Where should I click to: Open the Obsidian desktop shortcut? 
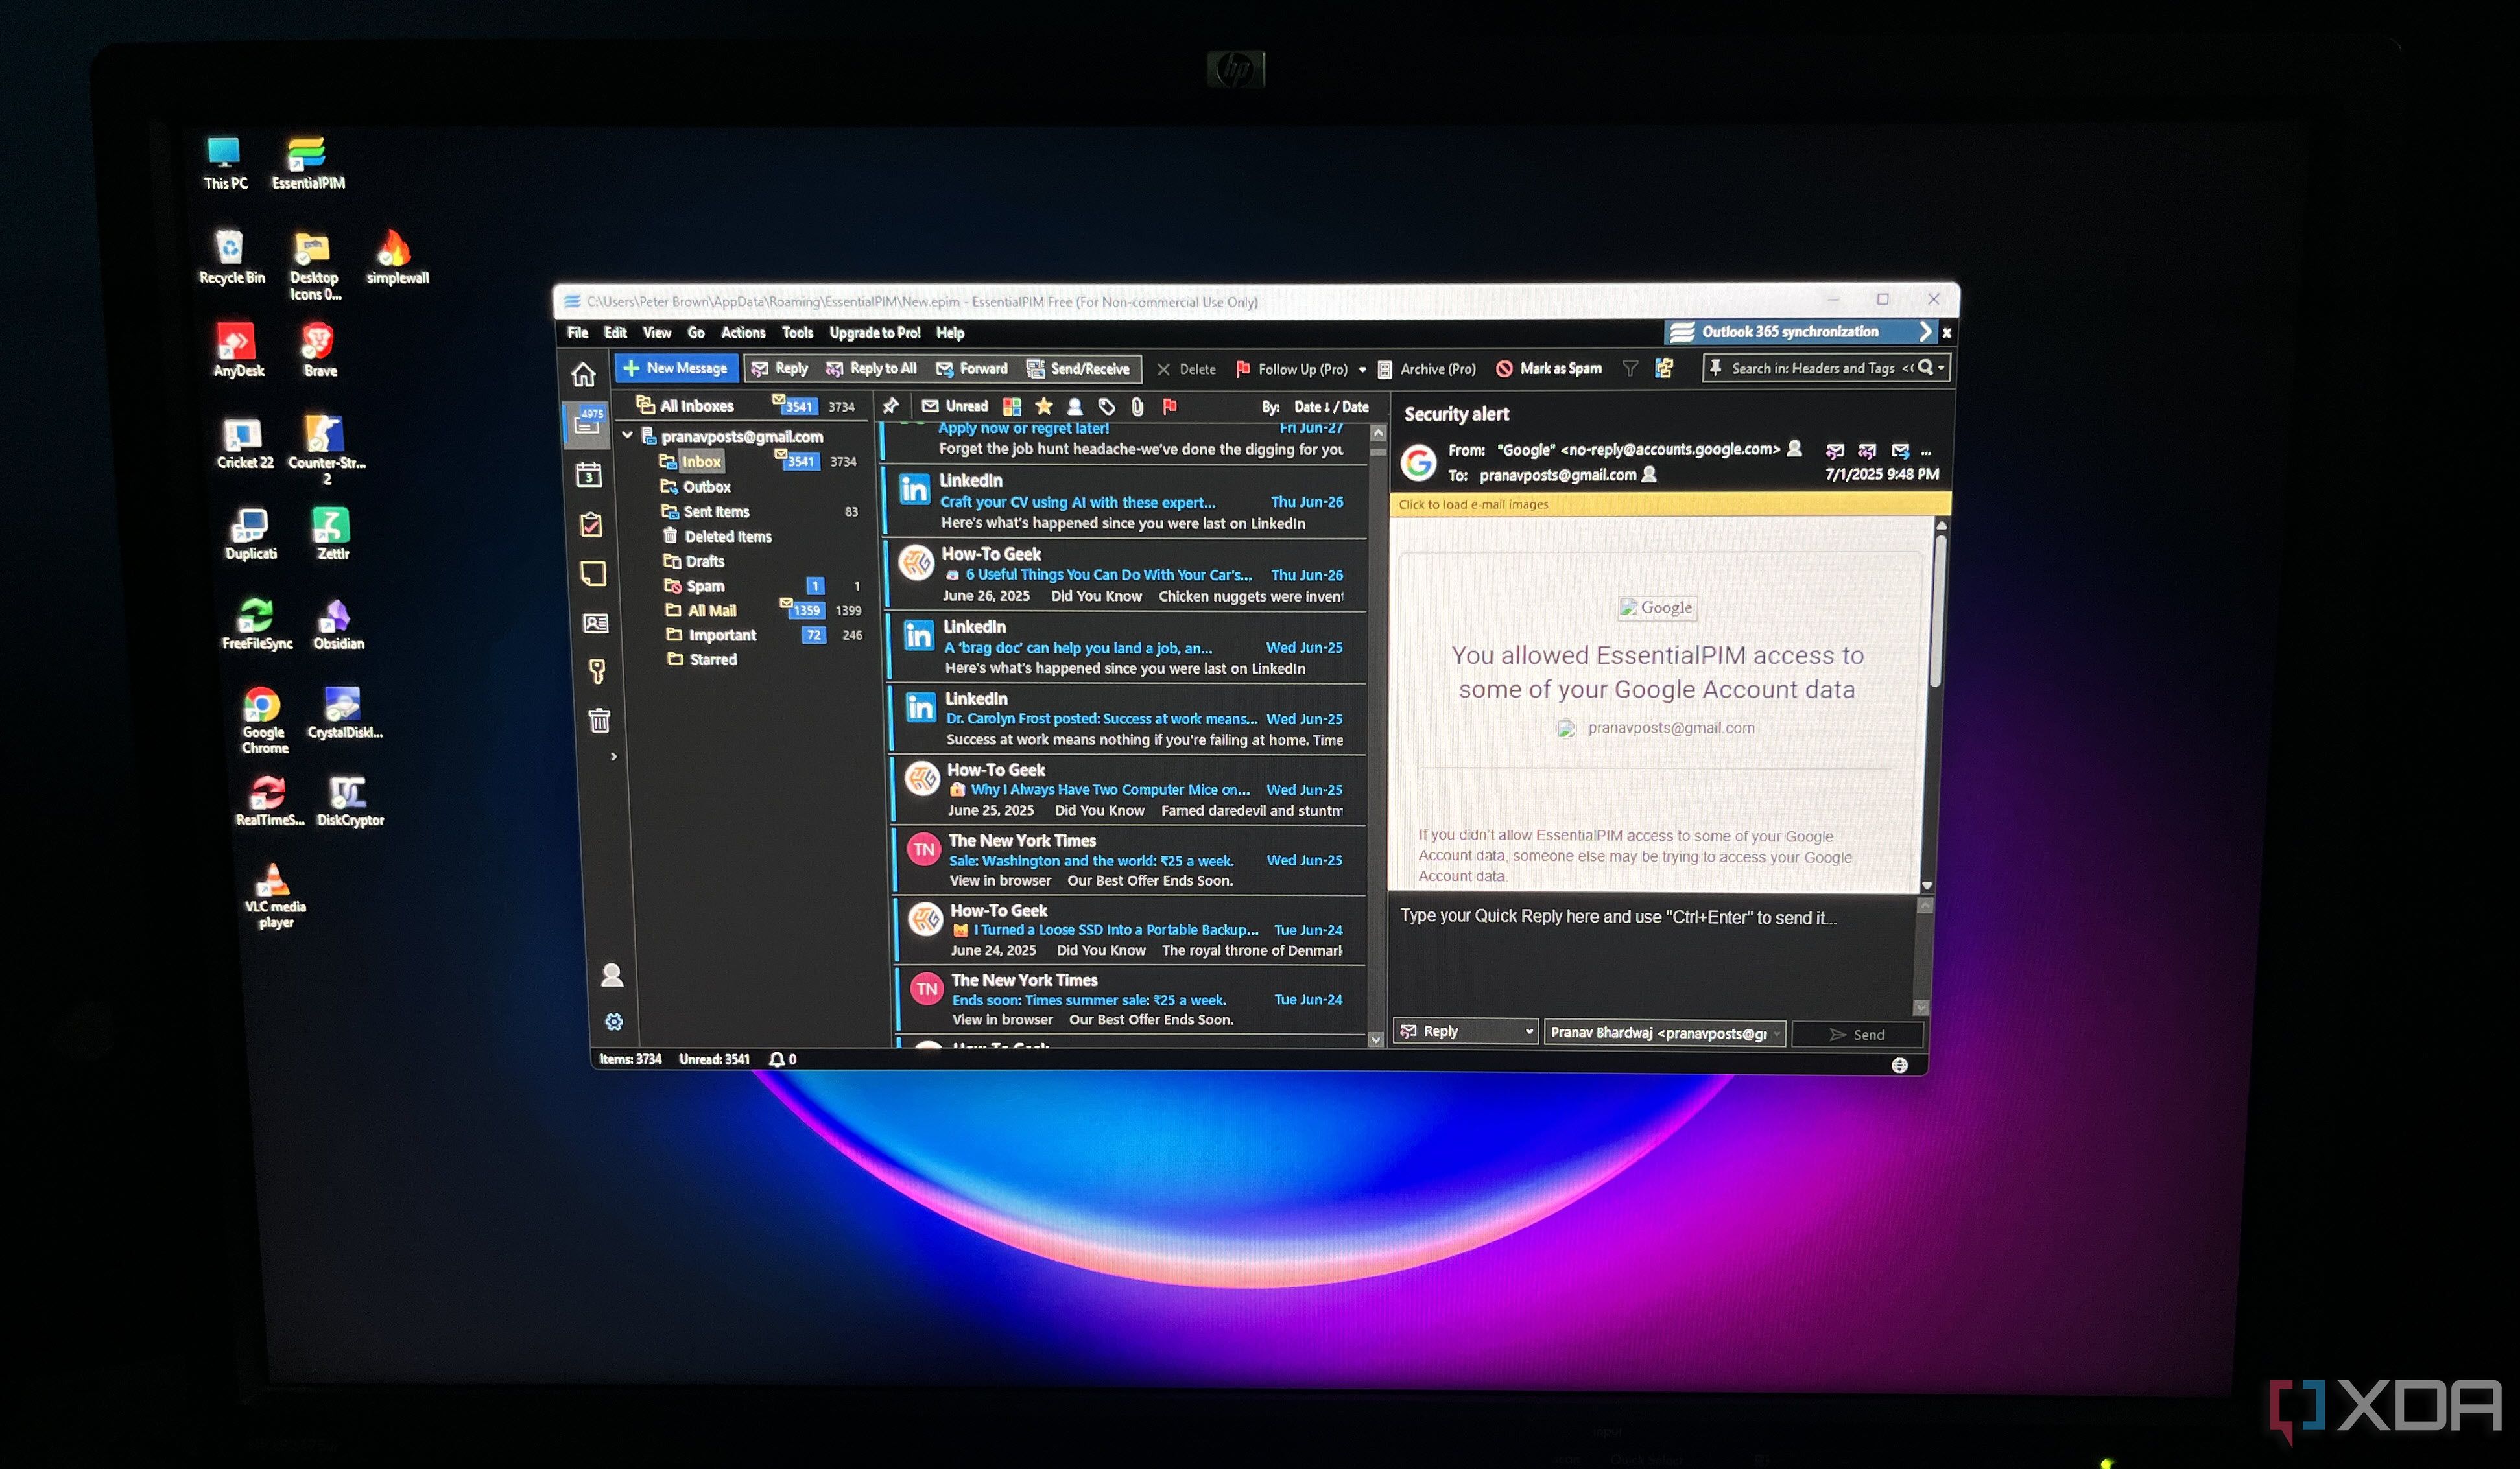(x=338, y=624)
